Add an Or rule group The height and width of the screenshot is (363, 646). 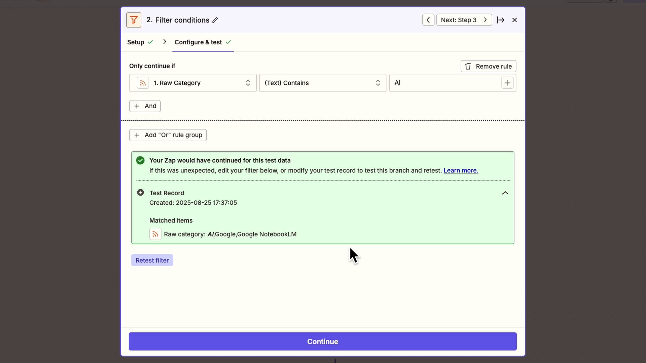click(x=168, y=135)
